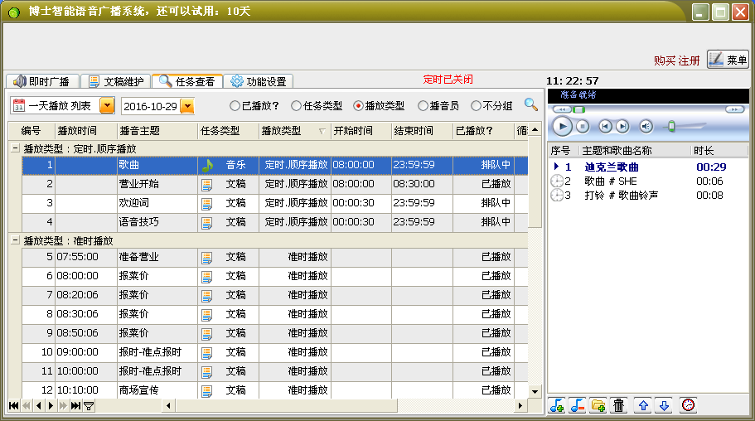Viewport: 755px width, 421px height.
Task: Open the timer clock icon below playlist
Action: coord(689,405)
